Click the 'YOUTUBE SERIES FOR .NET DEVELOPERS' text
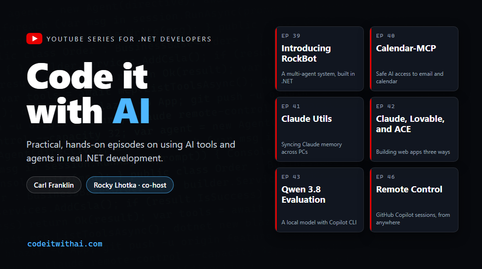Screen dimensions: 482x269 129,39
